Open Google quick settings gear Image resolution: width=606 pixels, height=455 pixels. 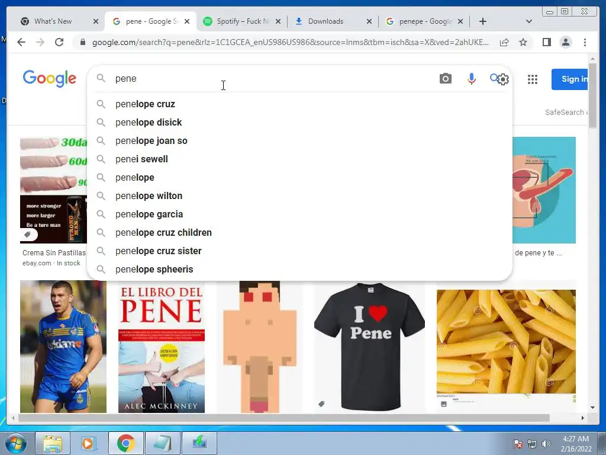pos(503,79)
